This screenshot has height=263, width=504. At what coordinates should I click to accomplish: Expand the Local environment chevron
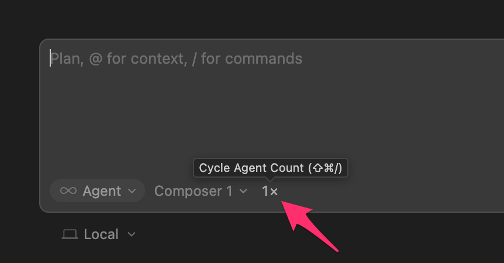pos(132,234)
